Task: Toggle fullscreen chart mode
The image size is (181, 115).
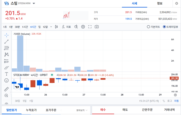Action: click(90, 27)
